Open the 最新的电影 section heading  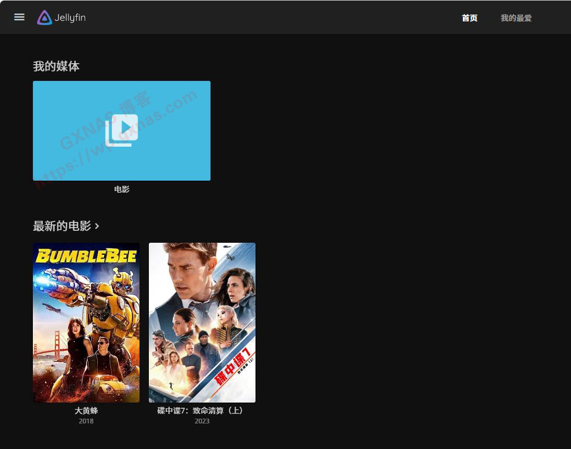[62, 226]
